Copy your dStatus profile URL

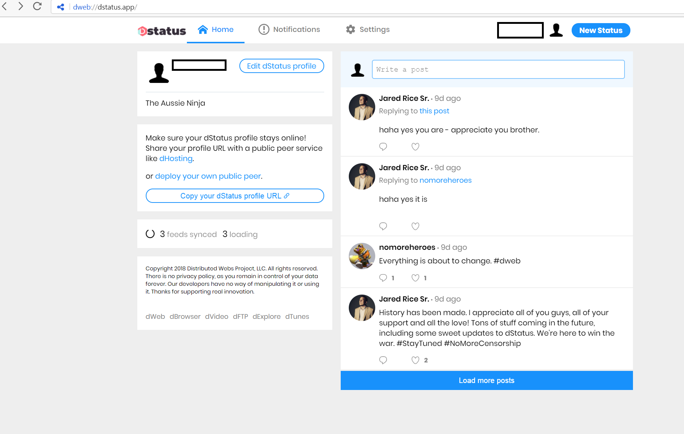pos(235,196)
